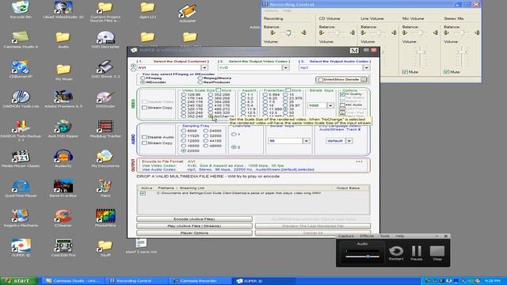Select the MEncoder radio option
This screenshot has width=507, height=285.
pos(143,82)
